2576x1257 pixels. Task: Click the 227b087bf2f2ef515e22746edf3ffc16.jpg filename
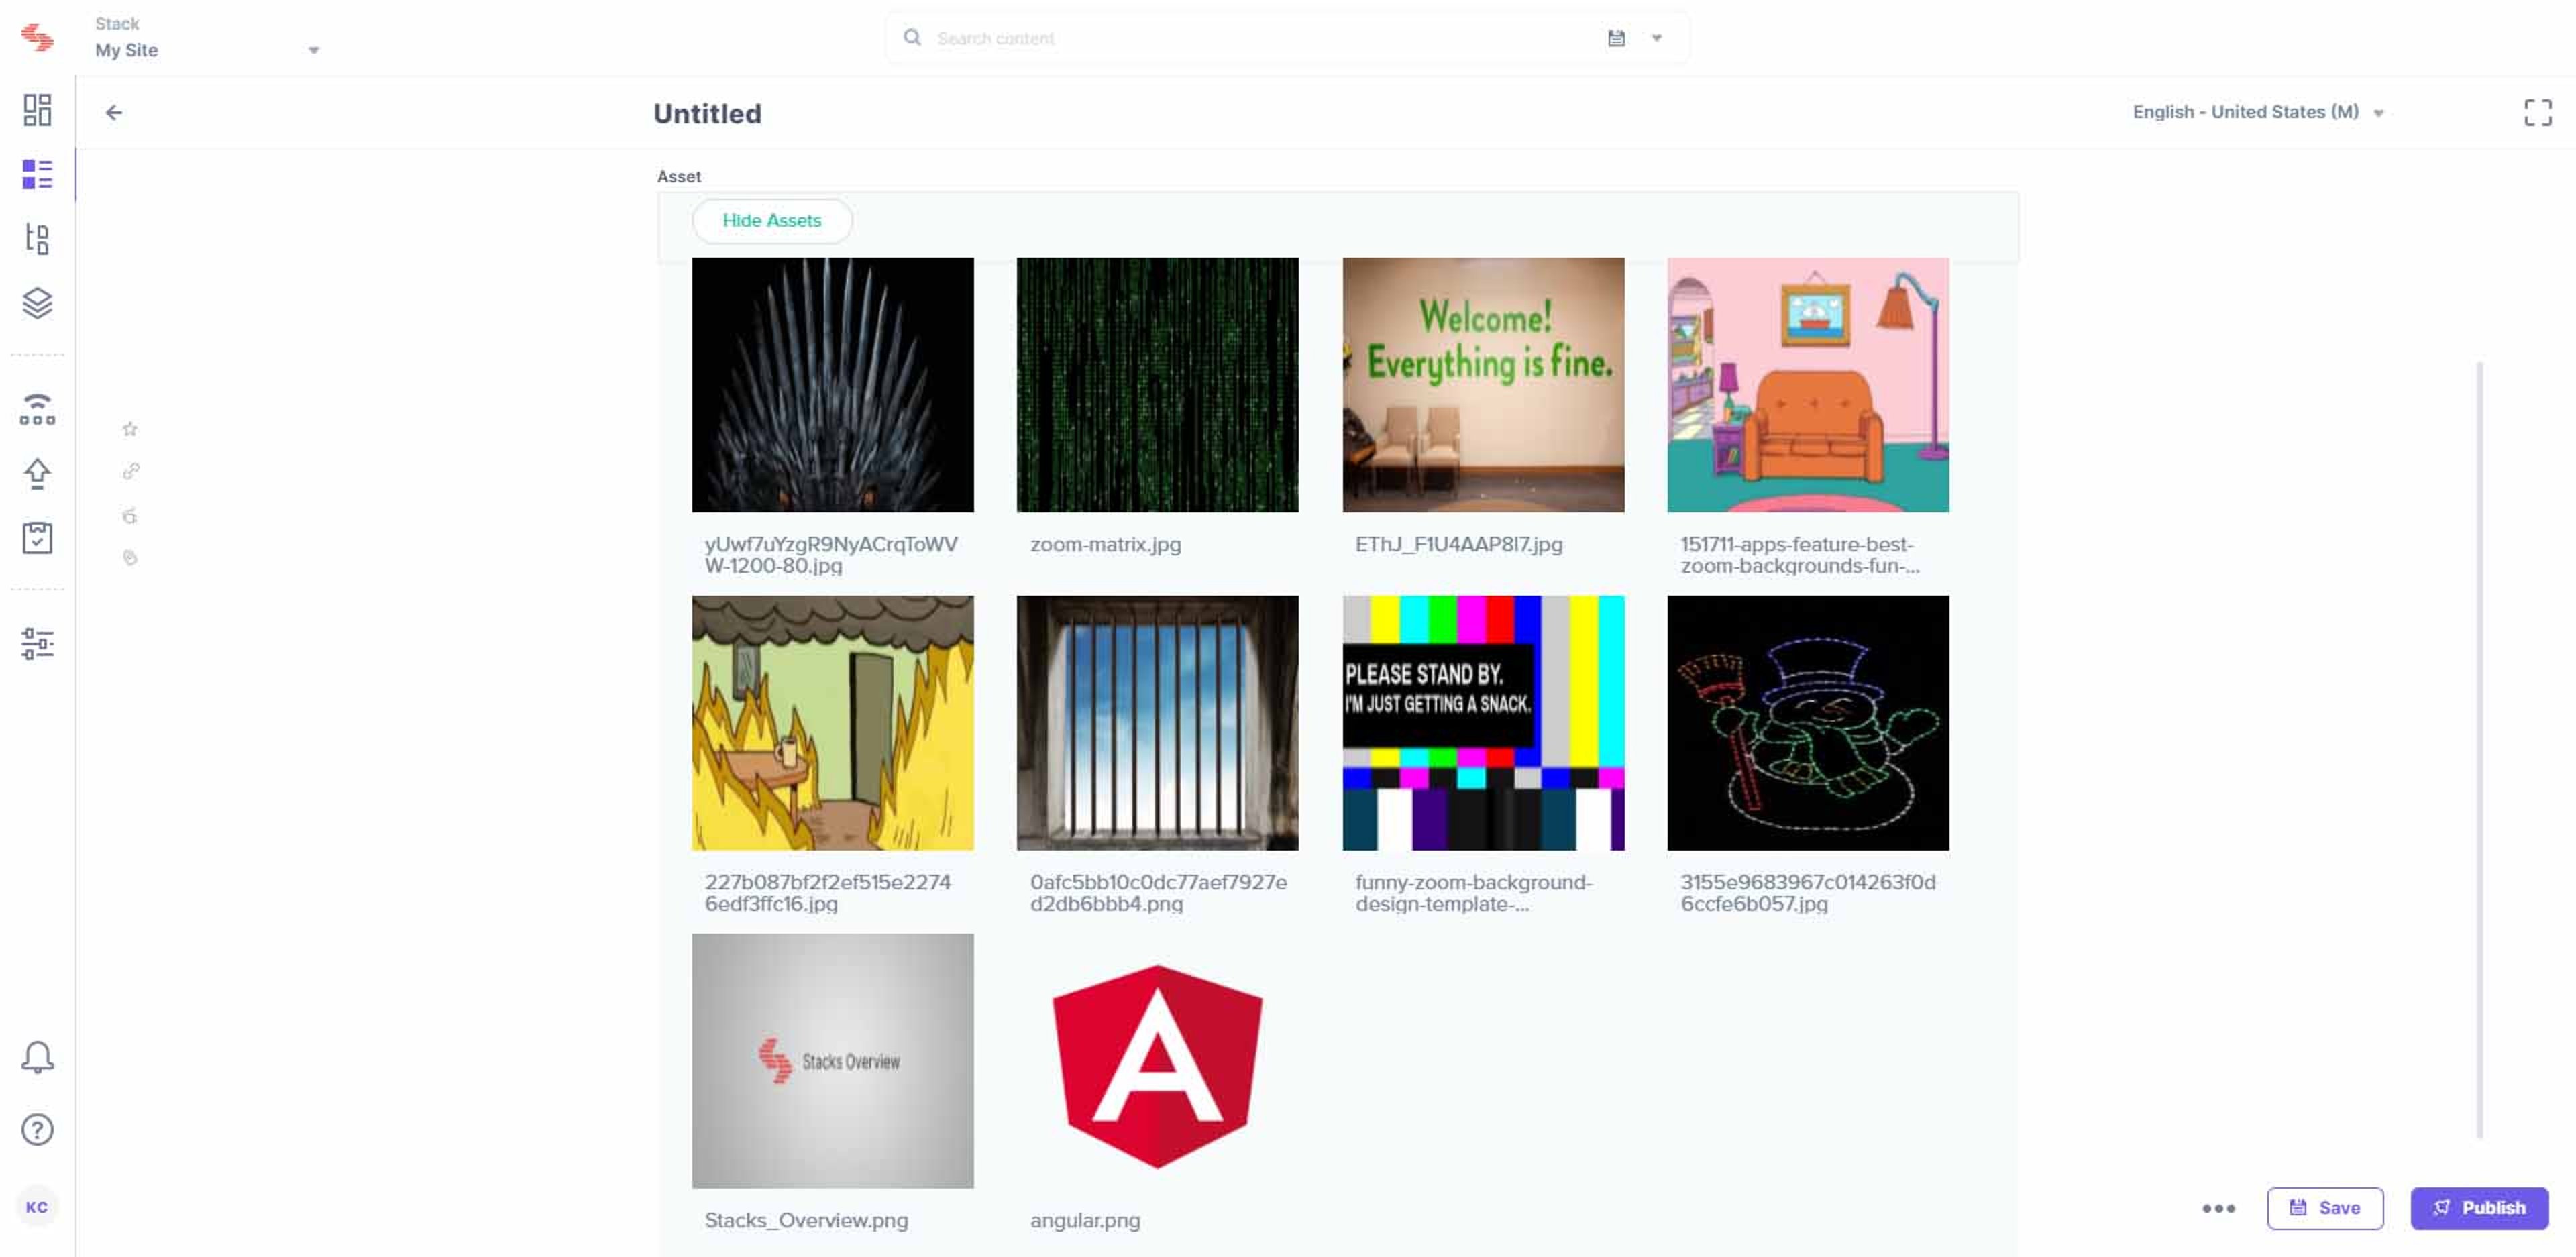tap(828, 893)
